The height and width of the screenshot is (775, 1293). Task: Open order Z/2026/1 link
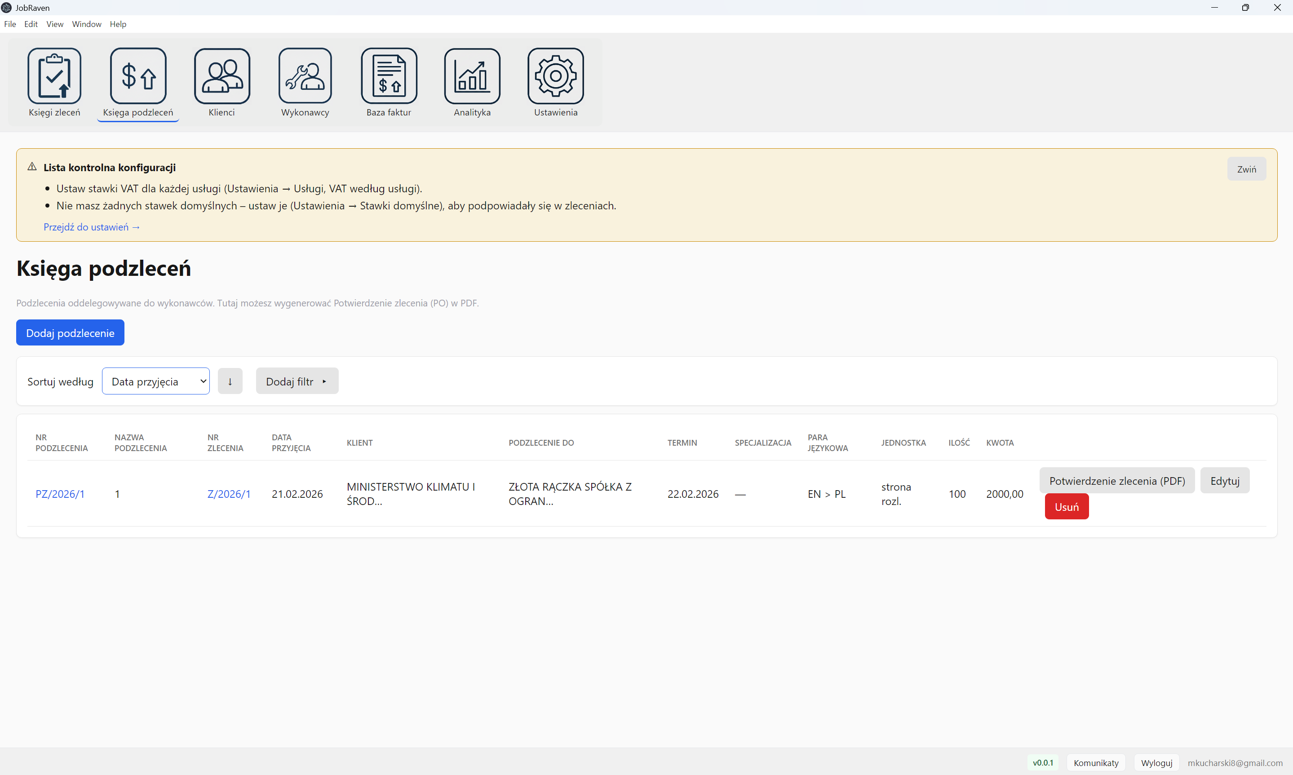pos(229,494)
